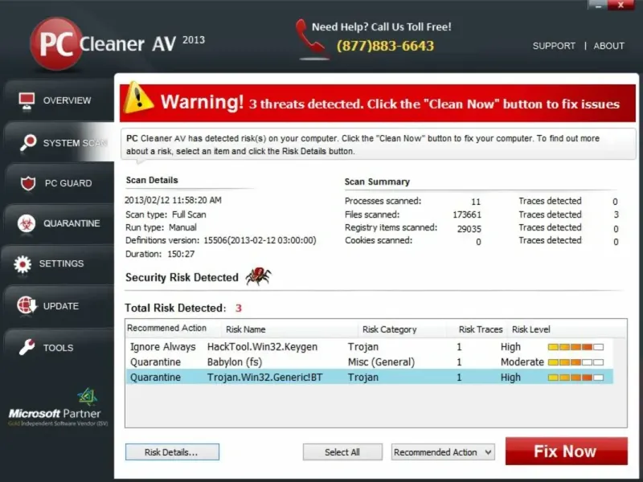Click the System Scan magnifier icon
The width and height of the screenshot is (643, 482).
click(x=28, y=143)
